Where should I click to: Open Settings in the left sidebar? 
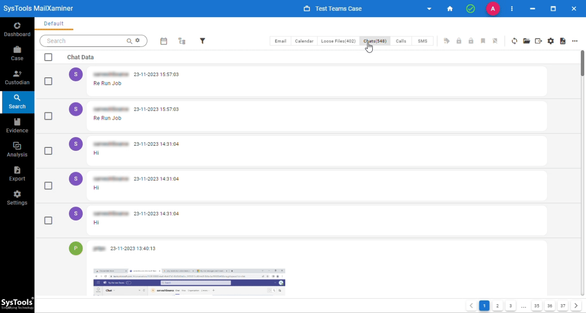click(x=17, y=198)
